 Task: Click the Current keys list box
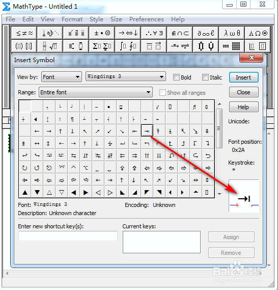click(x=161, y=242)
